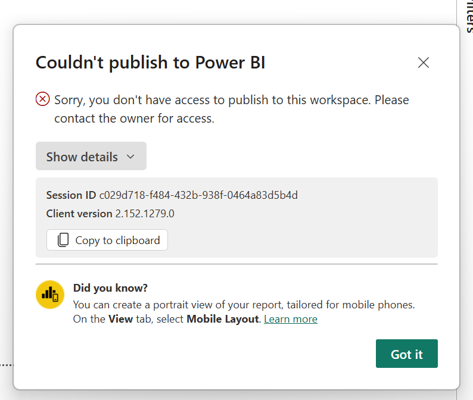Click the Did you know? heading
The height and width of the screenshot is (400, 473).
click(x=110, y=288)
